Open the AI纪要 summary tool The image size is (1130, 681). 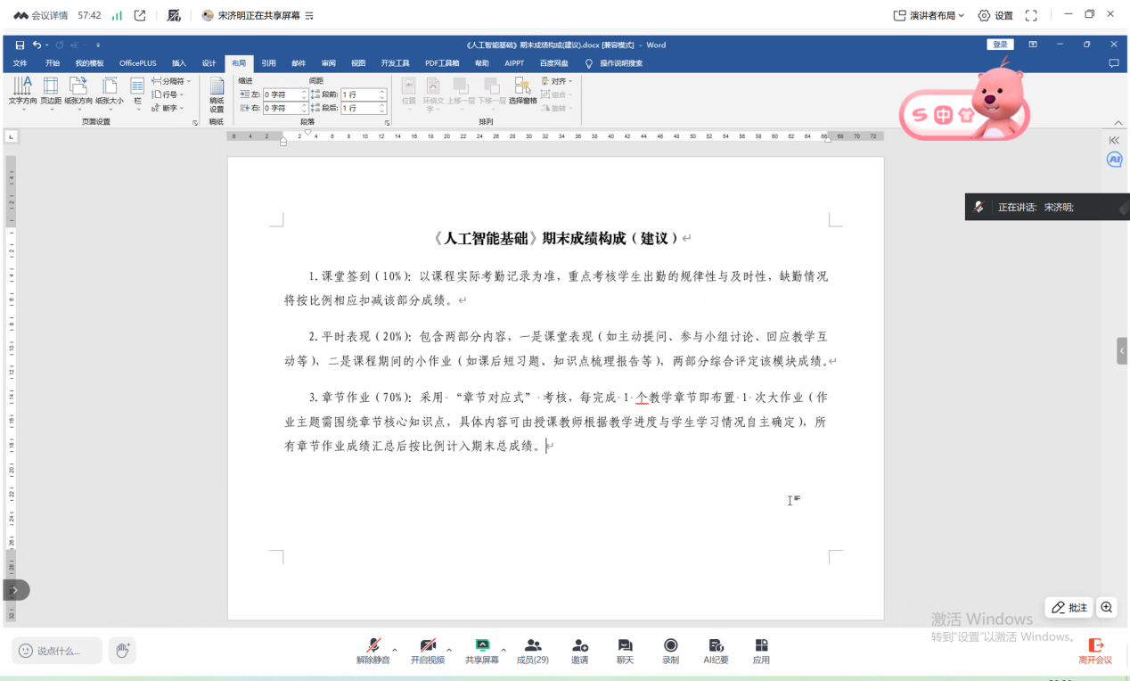tap(716, 651)
